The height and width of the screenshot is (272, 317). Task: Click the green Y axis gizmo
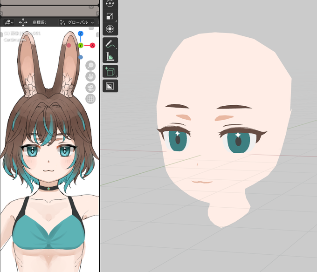81,45
